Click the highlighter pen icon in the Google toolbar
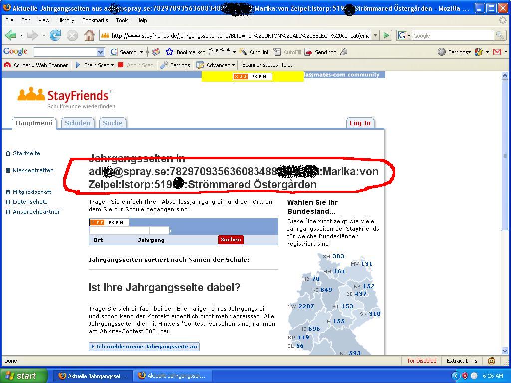 coord(344,52)
